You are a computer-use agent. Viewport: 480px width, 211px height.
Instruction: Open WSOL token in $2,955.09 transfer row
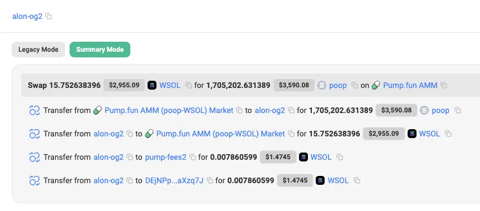pyautogui.click(x=429, y=134)
